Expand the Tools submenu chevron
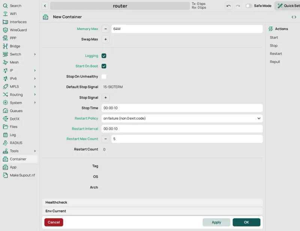Viewport: 300px width, 231px height. 35,151
